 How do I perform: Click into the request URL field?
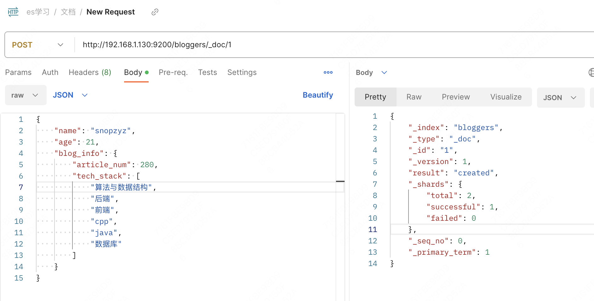click(334, 45)
